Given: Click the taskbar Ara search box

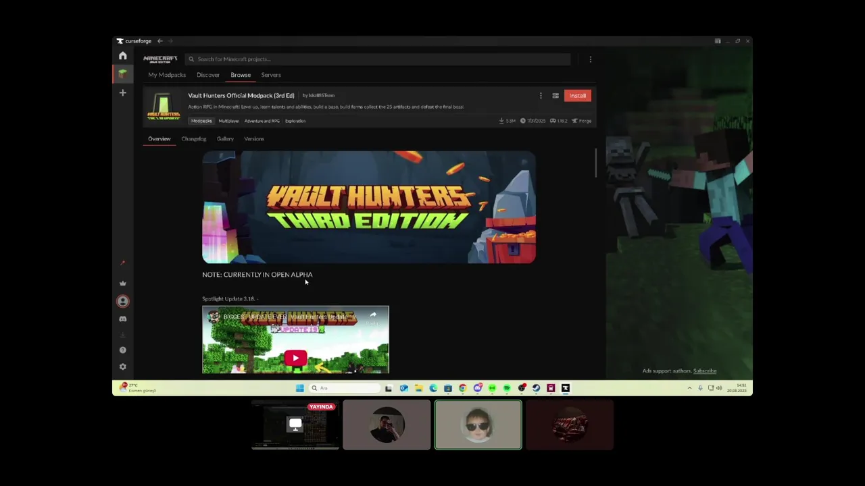Looking at the screenshot, I should click(x=344, y=388).
